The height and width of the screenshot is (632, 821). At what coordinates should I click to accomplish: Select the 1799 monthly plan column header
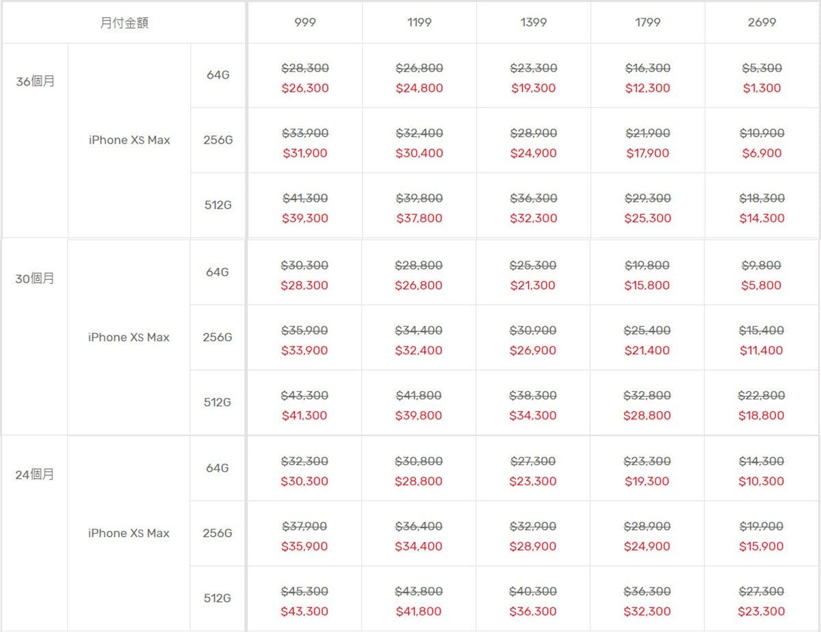tap(647, 23)
